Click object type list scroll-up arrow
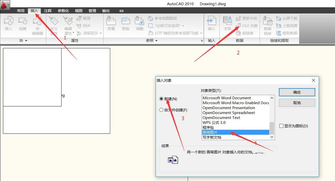This screenshot has height=181, width=335. [x=272, y=98]
